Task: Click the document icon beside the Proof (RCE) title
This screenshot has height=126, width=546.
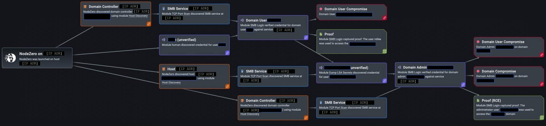Action: 478,100
